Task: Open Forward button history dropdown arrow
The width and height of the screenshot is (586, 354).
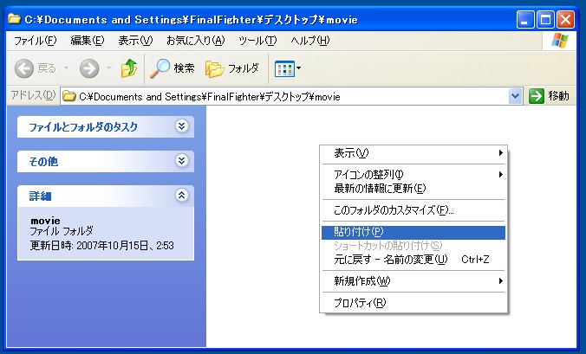Action: 109,68
